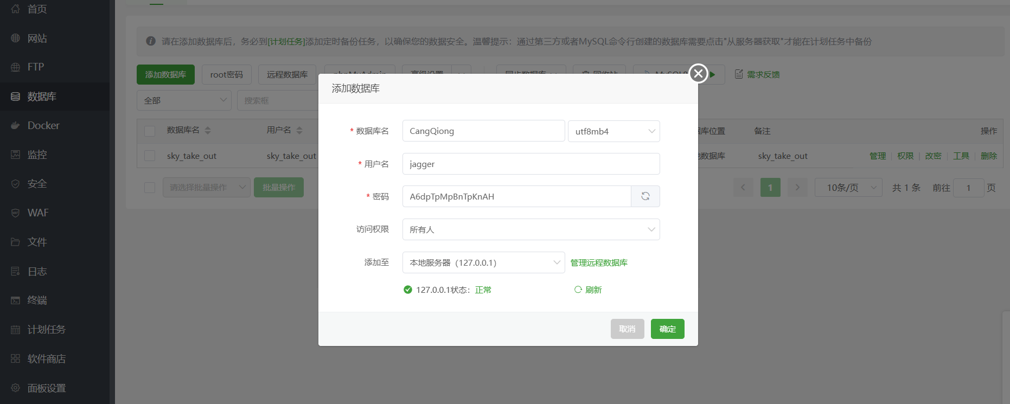Click the green check status icon

(x=408, y=290)
